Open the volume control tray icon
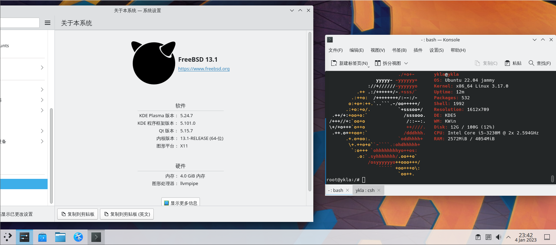The image size is (556, 245). [498, 237]
